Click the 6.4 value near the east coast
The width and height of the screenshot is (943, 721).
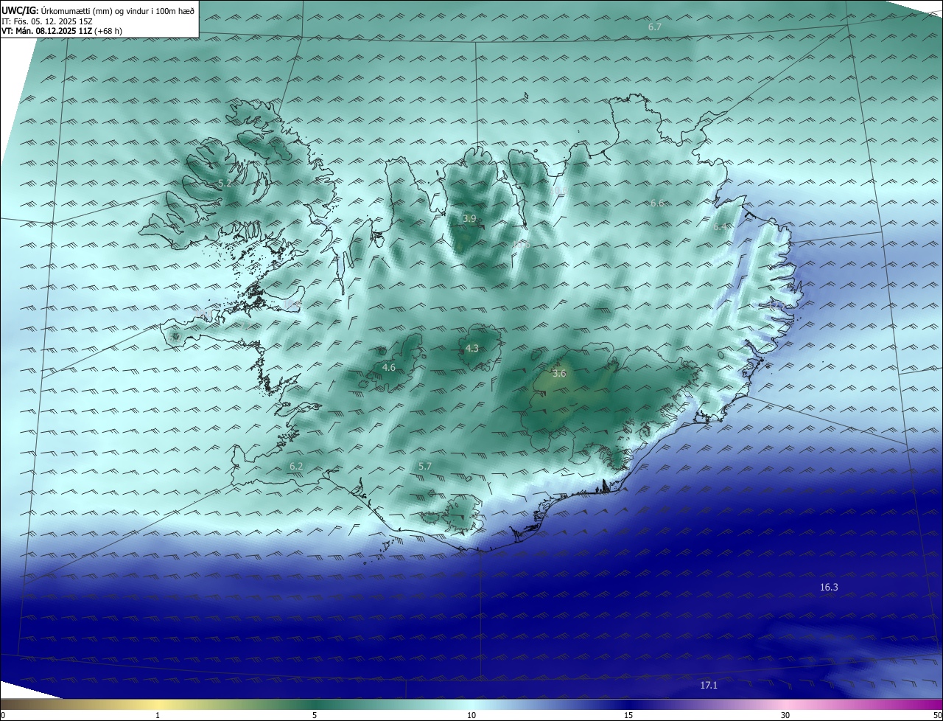[721, 227]
